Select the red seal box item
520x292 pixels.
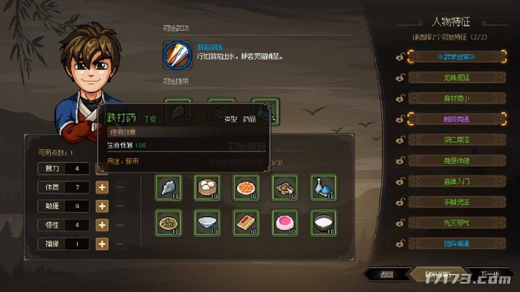[x=246, y=223]
